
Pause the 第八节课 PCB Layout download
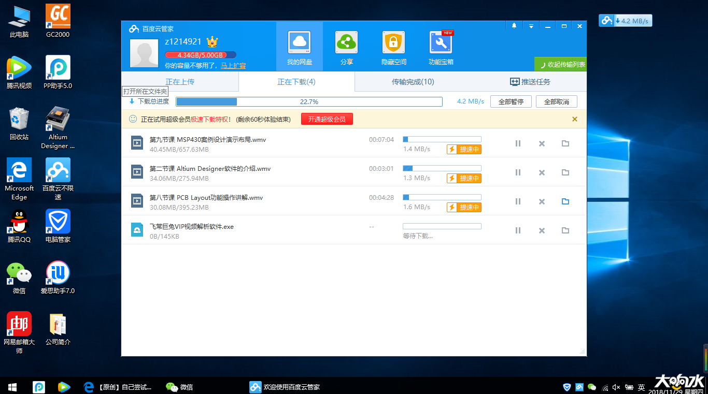point(518,201)
